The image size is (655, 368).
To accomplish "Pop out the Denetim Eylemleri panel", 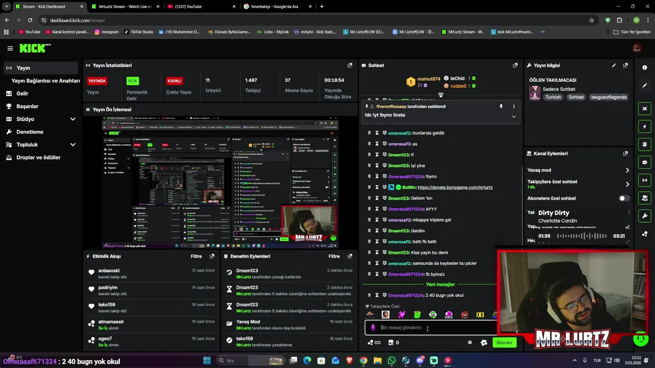I will pyautogui.click(x=350, y=256).
